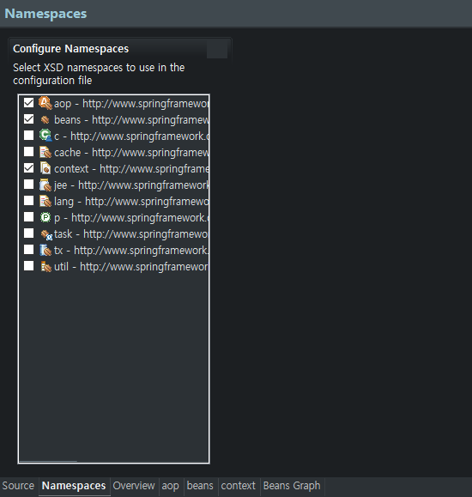
Task: Click the util namespace icon
Action: [46, 267]
